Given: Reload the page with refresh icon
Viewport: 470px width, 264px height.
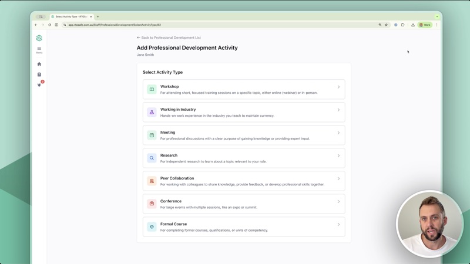Looking at the screenshot, I should click(50, 25).
